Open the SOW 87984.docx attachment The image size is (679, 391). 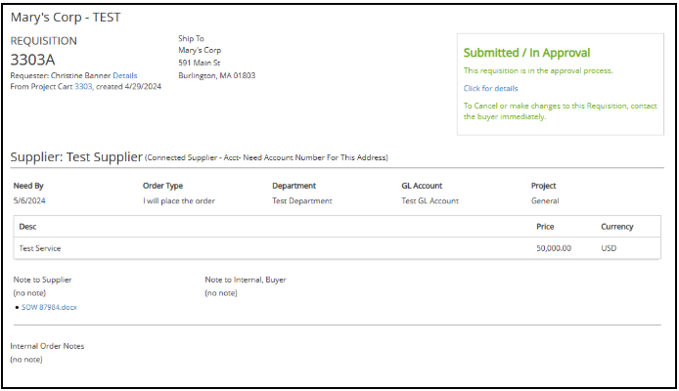click(49, 307)
